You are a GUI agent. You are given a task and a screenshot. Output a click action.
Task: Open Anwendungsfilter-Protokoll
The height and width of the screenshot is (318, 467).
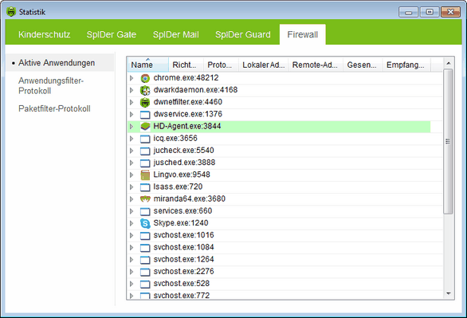coord(51,85)
